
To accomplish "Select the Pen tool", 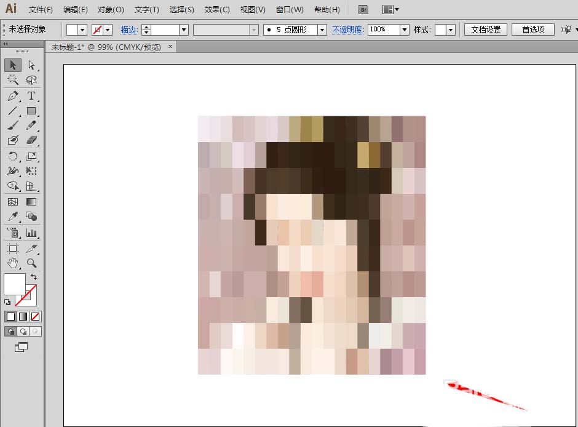I will tap(13, 96).
